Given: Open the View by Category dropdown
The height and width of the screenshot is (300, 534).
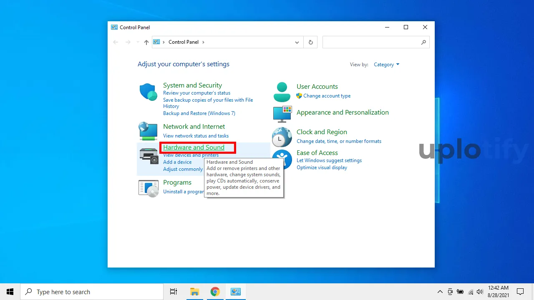Looking at the screenshot, I should [386, 65].
